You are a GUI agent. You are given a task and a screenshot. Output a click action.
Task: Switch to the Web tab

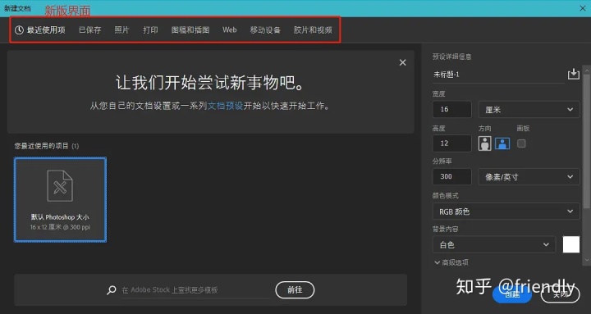[x=230, y=30]
